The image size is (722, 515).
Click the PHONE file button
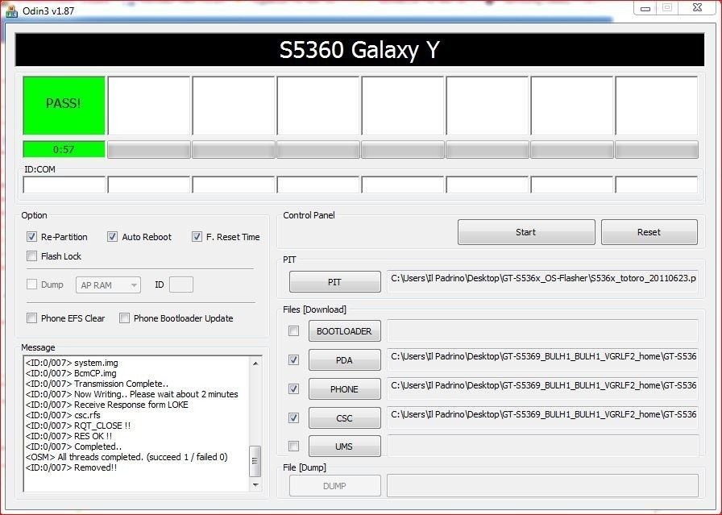[x=344, y=389]
